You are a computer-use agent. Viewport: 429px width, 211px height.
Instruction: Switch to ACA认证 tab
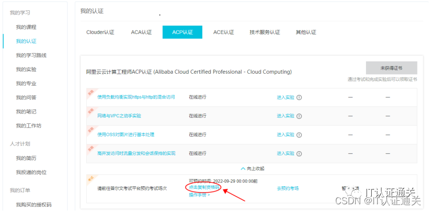141,33
